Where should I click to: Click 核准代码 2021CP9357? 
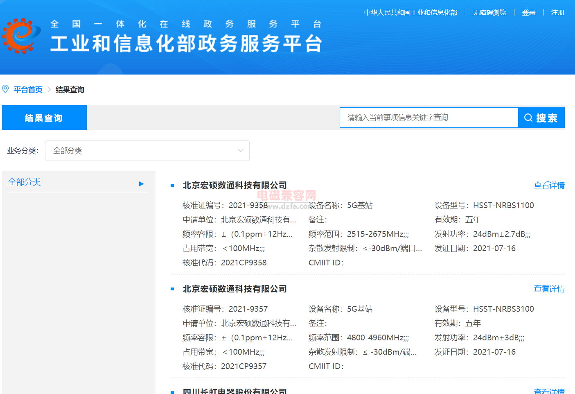click(224, 366)
